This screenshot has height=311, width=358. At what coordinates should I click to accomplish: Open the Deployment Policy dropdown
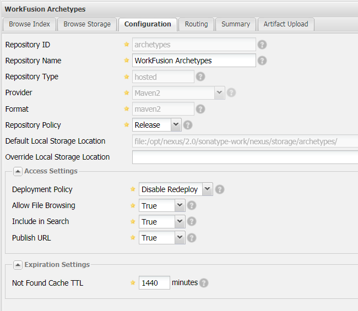pyautogui.click(x=207, y=189)
